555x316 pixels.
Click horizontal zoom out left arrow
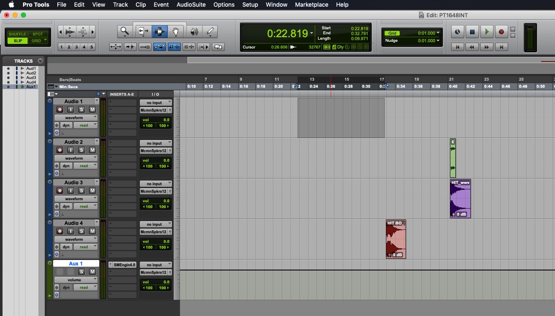click(x=61, y=32)
